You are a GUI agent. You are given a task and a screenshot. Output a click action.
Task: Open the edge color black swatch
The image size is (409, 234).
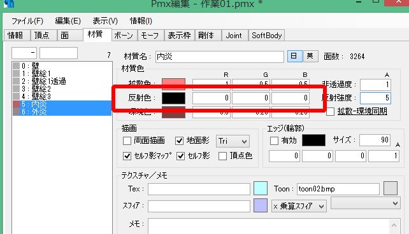click(x=313, y=140)
